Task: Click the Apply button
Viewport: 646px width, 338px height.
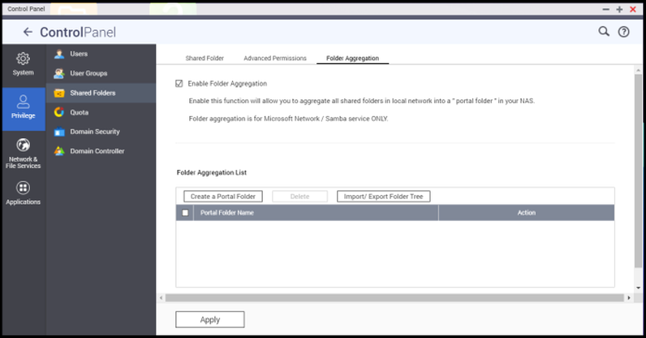Action: pos(209,319)
